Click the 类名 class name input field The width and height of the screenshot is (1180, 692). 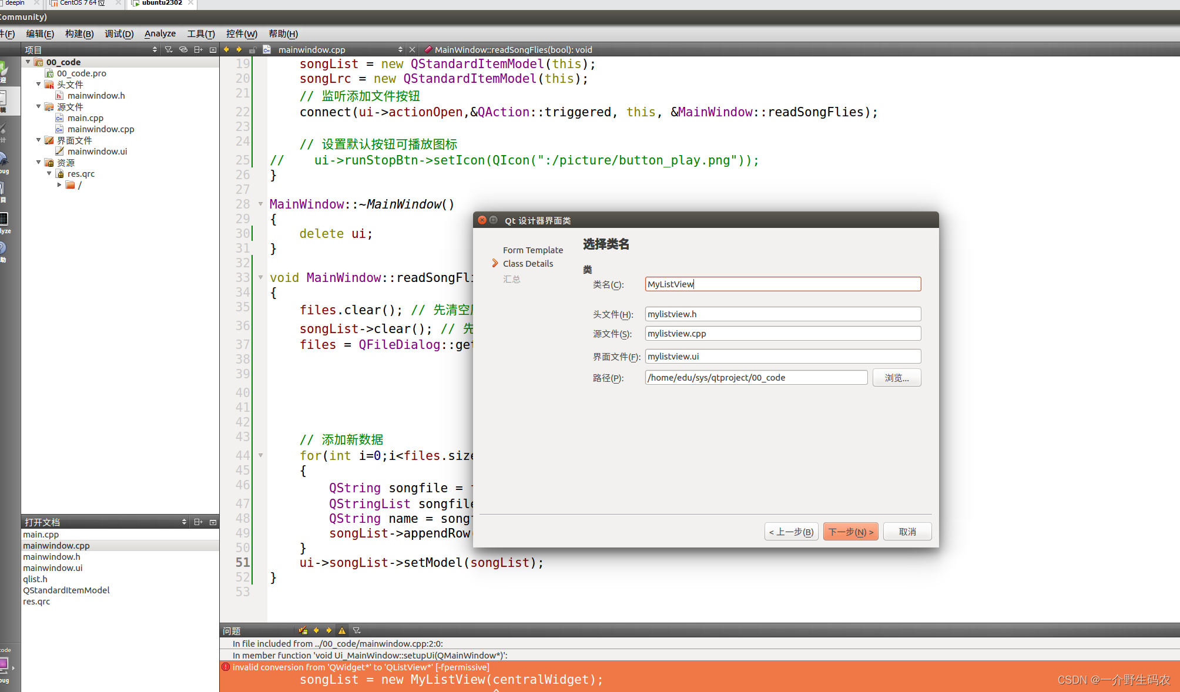(x=782, y=284)
